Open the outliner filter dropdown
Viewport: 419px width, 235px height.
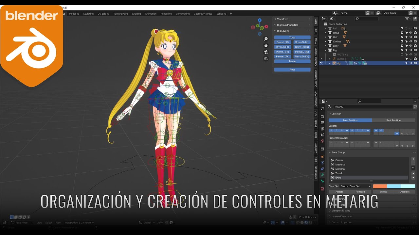click(408, 19)
